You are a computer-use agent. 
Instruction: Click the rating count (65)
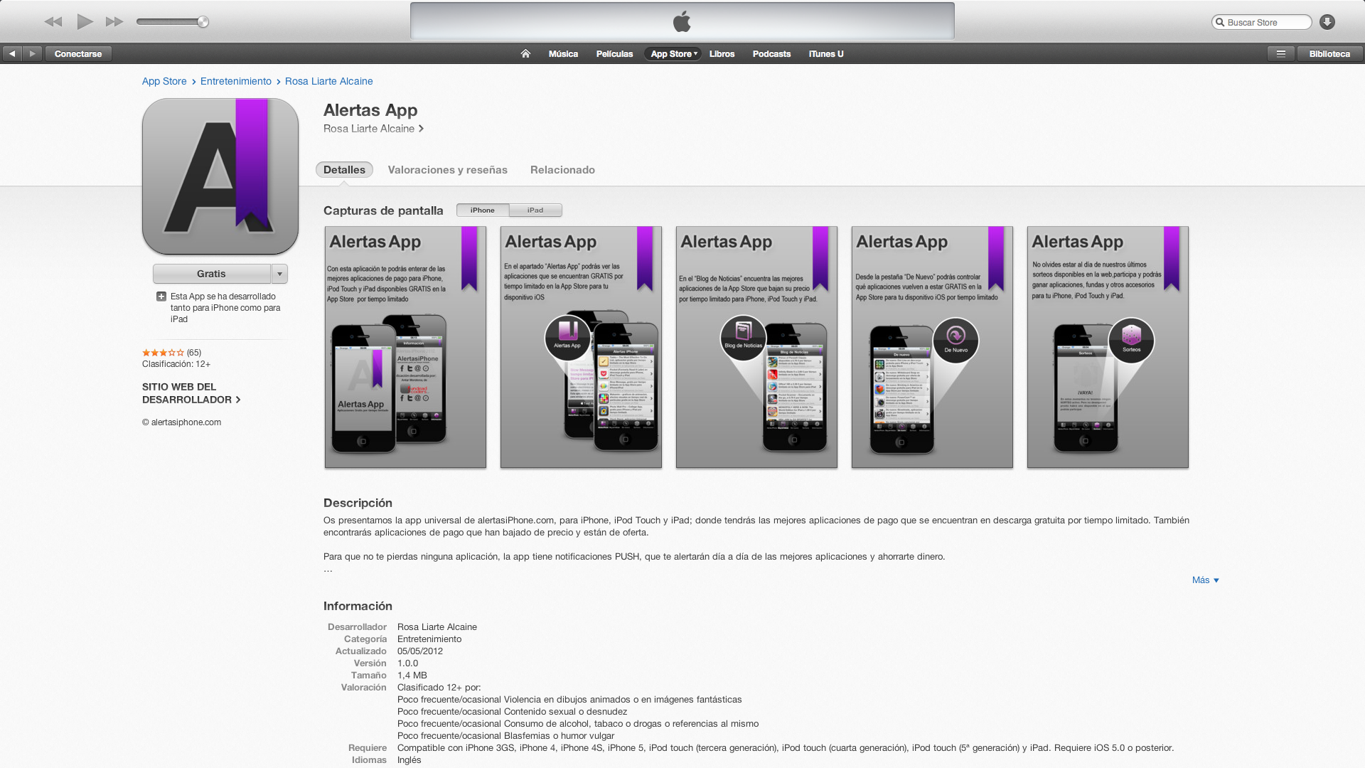coord(194,353)
